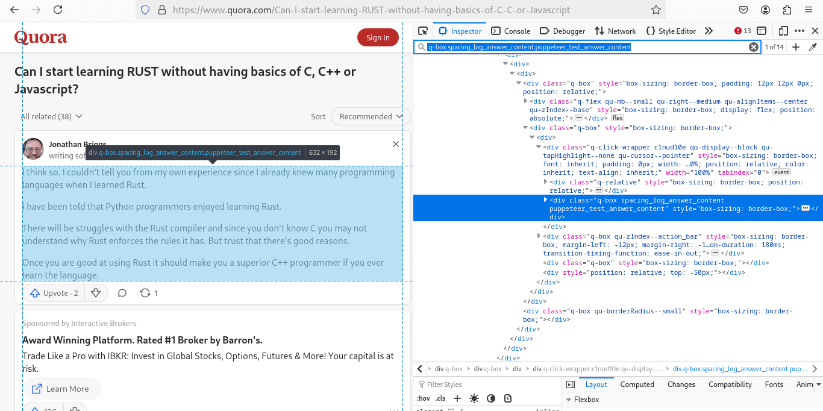Select the Inspector tab
Viewport: 823px width, 411px height.
[460, 31]
